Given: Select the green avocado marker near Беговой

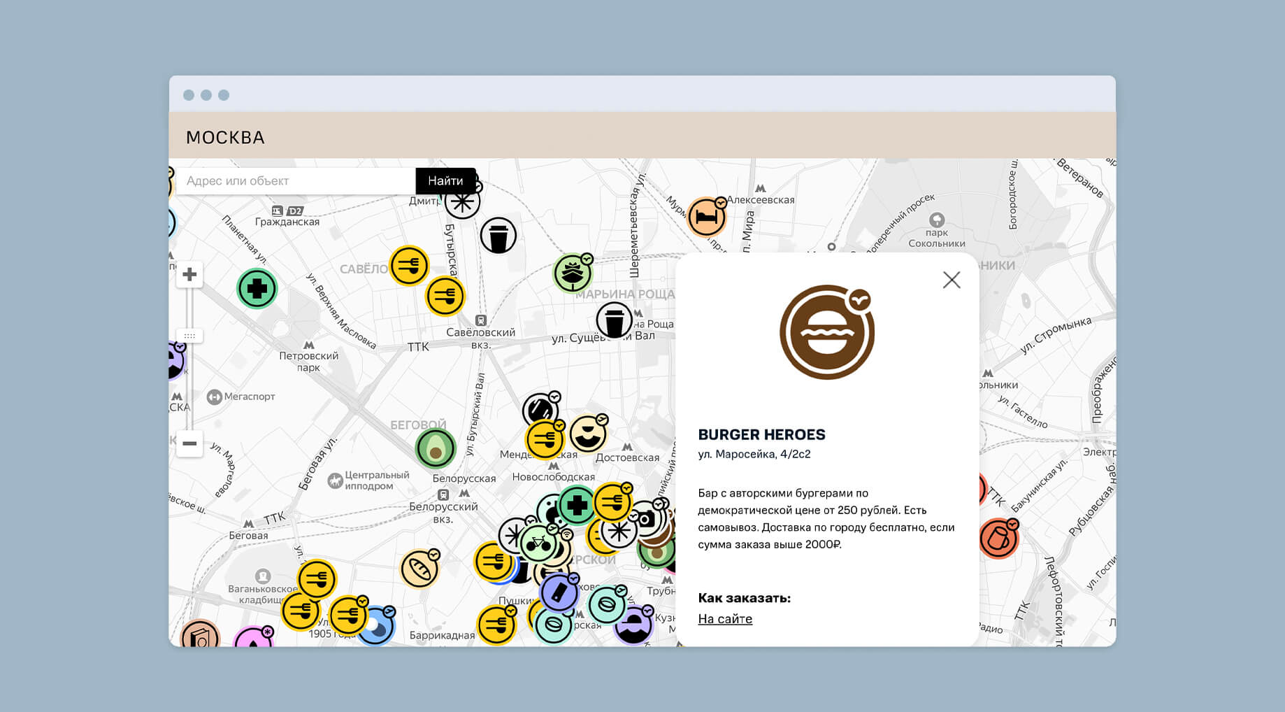Looking at the screenshot, I should coord(436,448).
